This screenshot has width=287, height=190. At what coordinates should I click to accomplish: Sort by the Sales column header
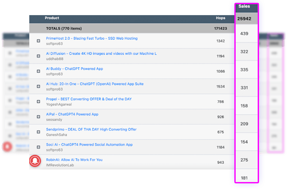(244, 6)
